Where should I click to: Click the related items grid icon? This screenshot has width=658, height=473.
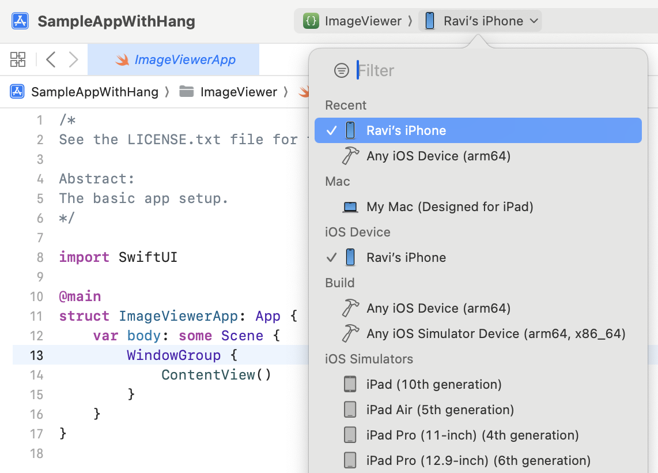(x=18, y=59)
